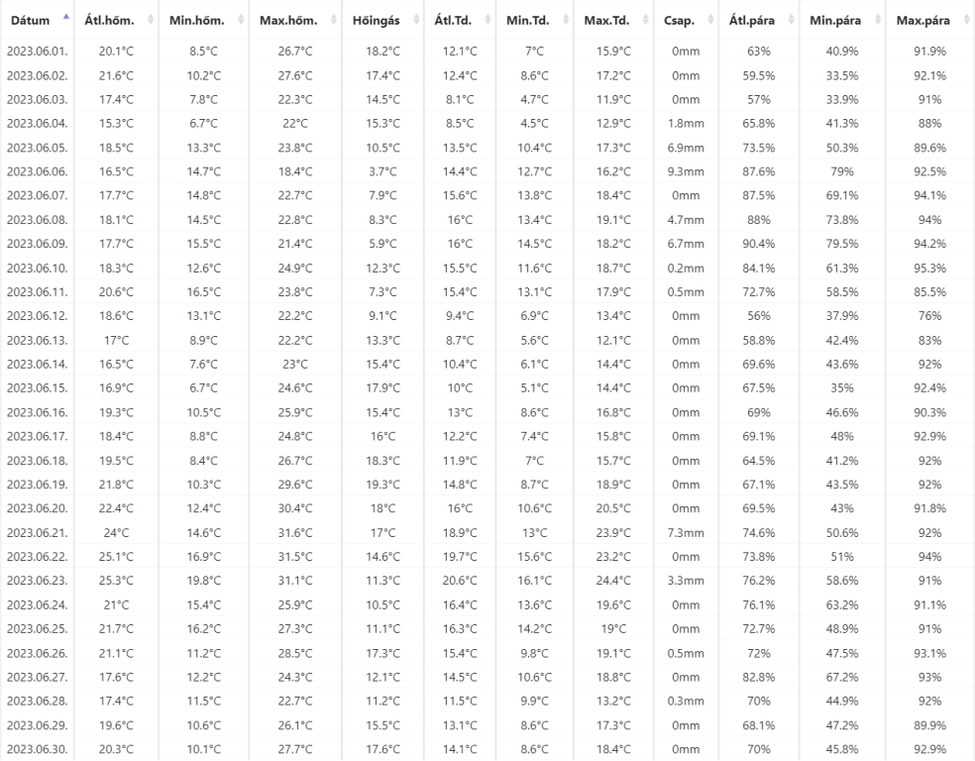975x761 pixels.
Task: Click the 2023.06.15. date cell
Action: coord(37,387)
